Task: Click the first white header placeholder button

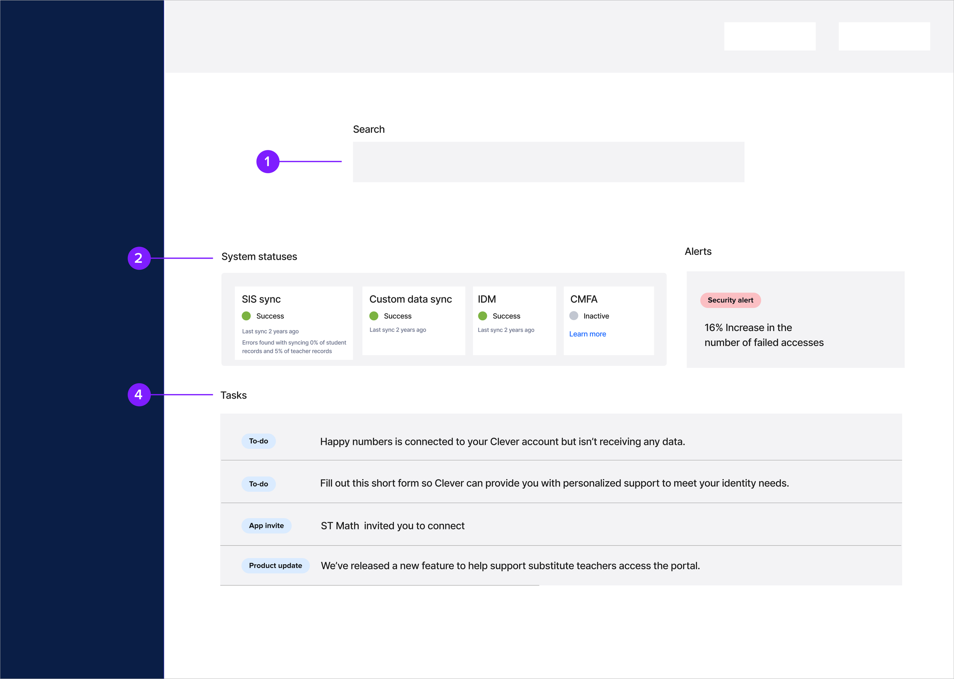Action: click(x=770, y=36)
